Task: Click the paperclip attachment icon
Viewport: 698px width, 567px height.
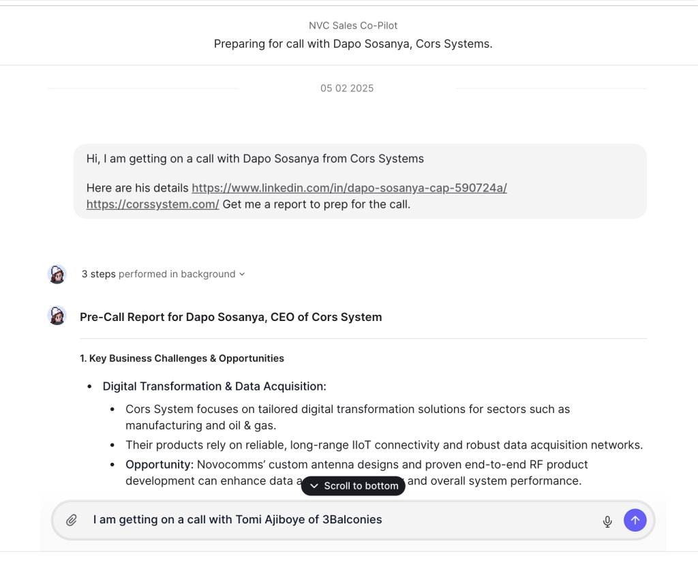Action: 71,520
